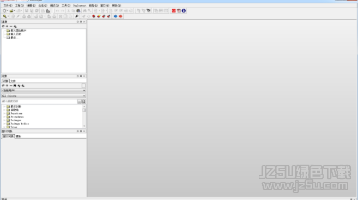Click the minus icon in the Connections panel toolbar

[x=11, y=27]
